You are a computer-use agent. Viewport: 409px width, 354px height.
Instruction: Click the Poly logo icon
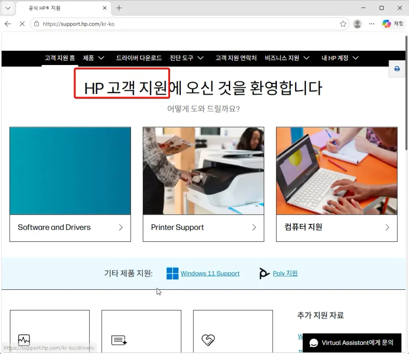[264, 273]
